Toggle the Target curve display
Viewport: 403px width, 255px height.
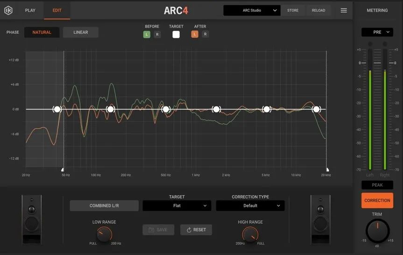pos(176,35)
